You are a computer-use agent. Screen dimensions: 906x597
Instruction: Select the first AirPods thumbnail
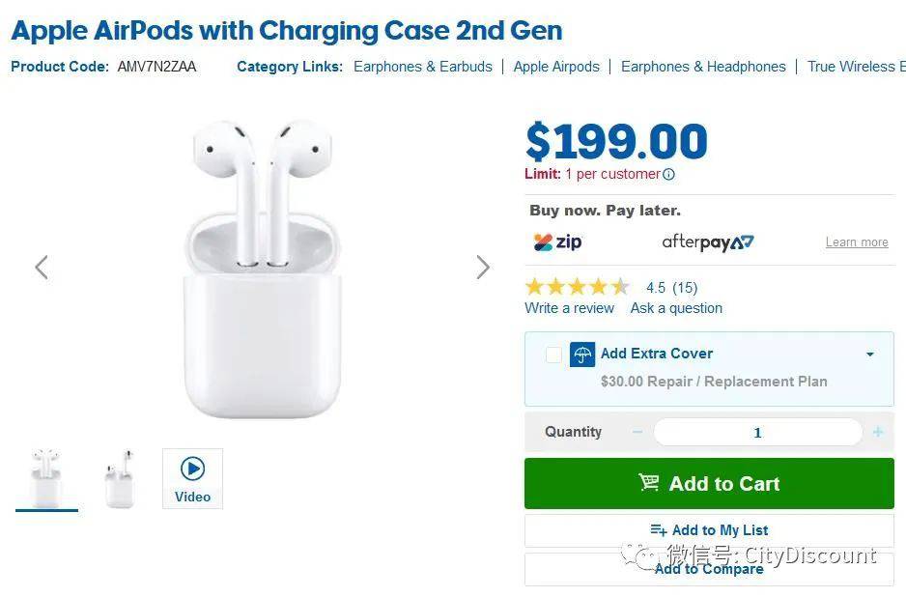46,478
